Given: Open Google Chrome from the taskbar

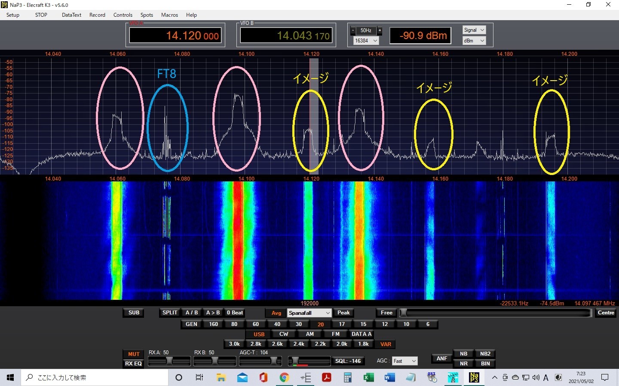Looking at the screenshot, I should 284,377.
